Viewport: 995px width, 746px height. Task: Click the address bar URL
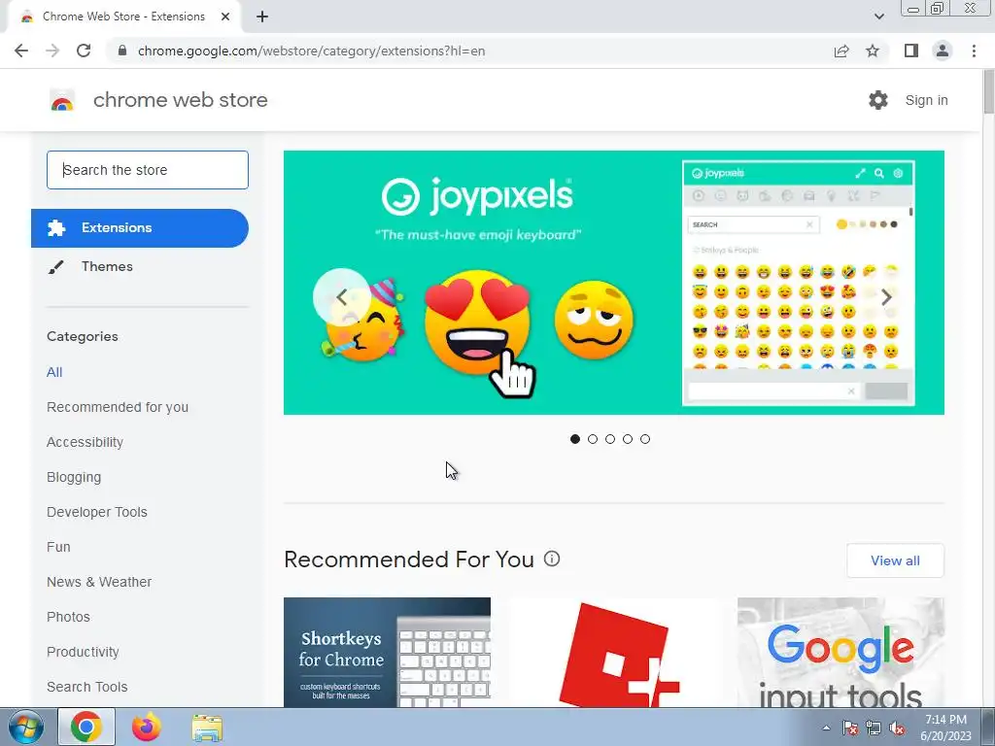(311, 51)
